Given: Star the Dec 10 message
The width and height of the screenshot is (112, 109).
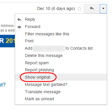Looking at the screenshot, I should pyautogui.click(x=80, y=9).
